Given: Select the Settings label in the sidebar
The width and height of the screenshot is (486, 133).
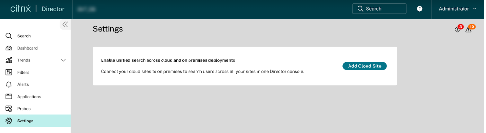Looking at the screenshot, I should (25, 121).
